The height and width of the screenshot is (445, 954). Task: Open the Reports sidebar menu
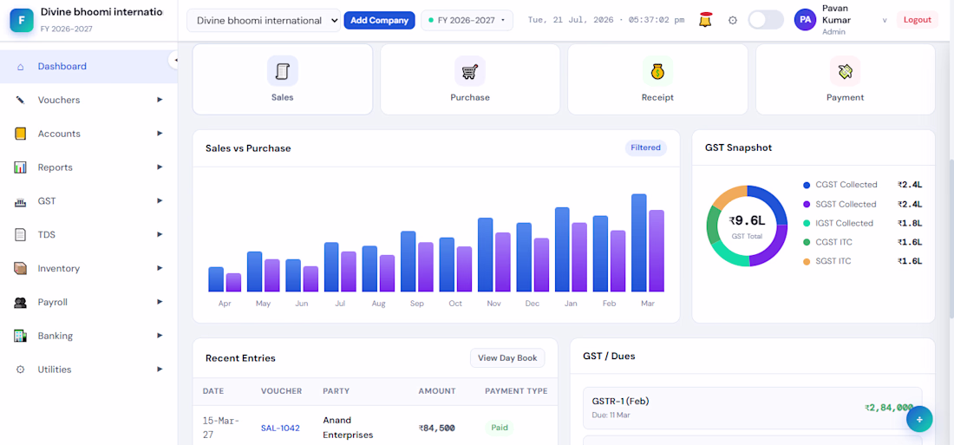pos(88,167)
